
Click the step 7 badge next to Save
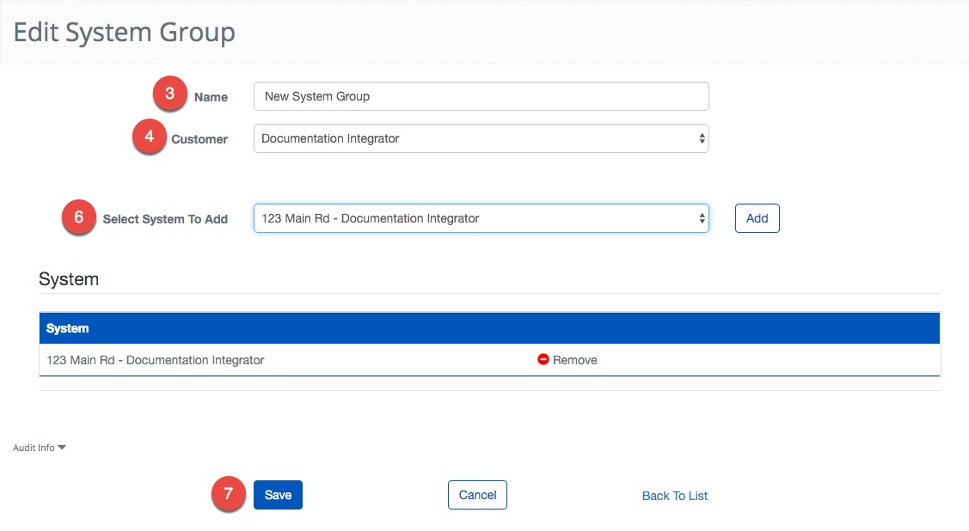pyautogui.click(x=227, y=494)
